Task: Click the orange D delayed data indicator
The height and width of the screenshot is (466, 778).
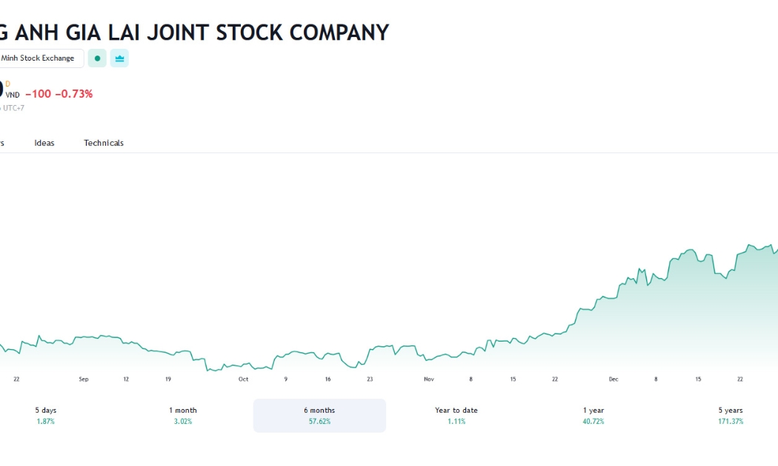Action: click(7, 84)
